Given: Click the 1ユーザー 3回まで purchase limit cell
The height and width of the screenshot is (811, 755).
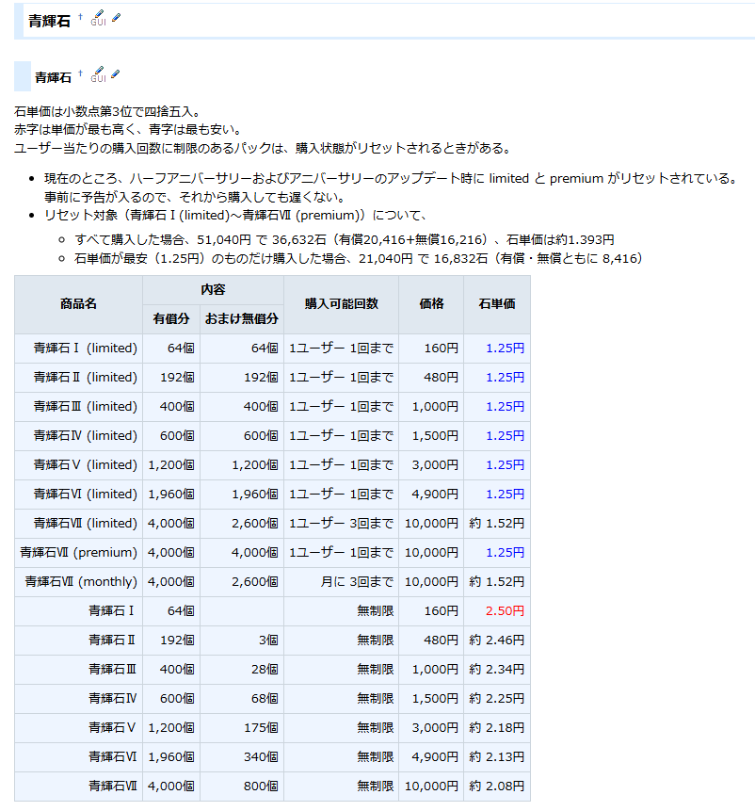Looking at the screenshot, I should tap(341, 524).
